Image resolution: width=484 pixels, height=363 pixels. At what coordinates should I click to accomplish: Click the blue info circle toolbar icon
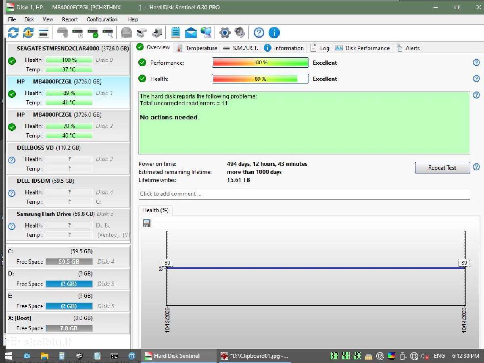click(x=274, y=33)
